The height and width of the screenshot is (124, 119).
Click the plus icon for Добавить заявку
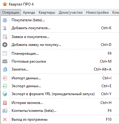[5, 45]
